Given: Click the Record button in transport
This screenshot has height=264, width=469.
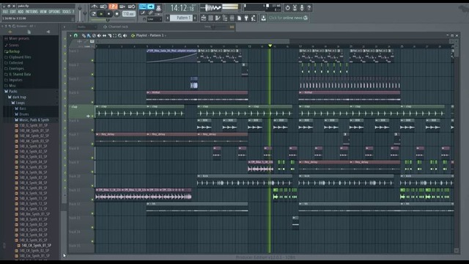Looking at the screenshot, I should (x=117, y=14).
